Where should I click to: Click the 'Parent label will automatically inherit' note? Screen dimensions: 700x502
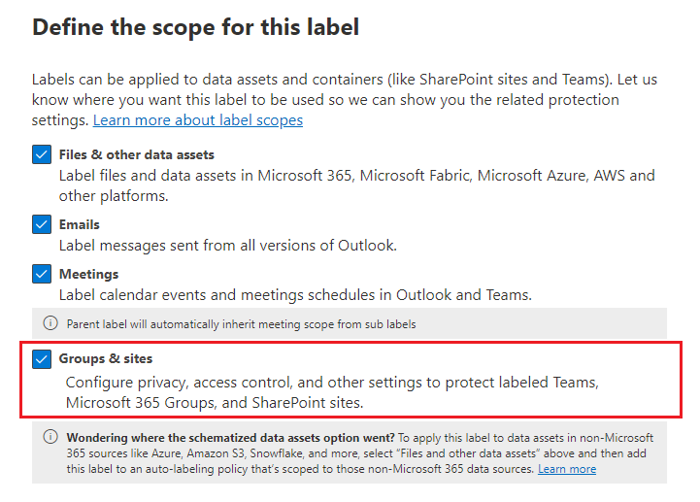[x=242, y=323]
